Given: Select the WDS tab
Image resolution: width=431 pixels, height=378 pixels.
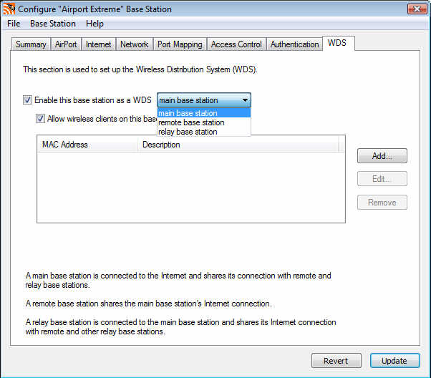Looking at the screenshot, I should 337,43.
